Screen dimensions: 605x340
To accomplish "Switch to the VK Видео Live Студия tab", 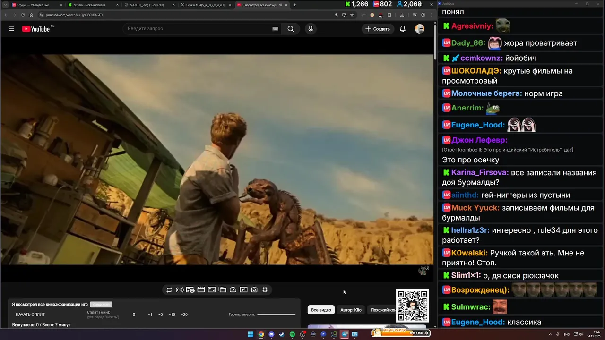I will tap(36, 5).
